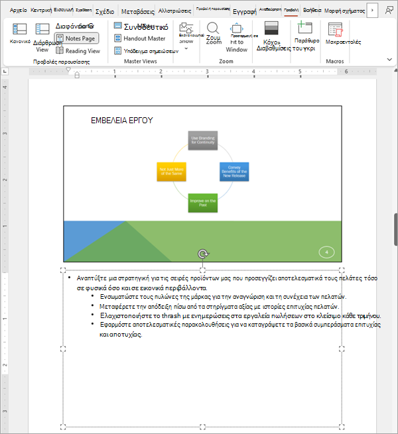Click the first-line indent marker on ruler
This screenshot has width=398, height=434.
click(x=68, y=70)
